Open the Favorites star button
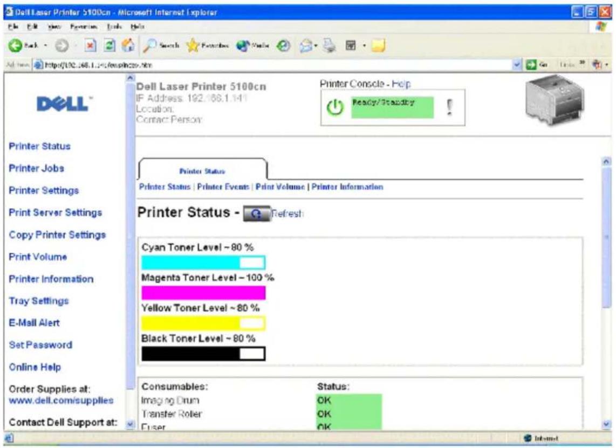The width and height of the screenshot is (616, 448). 207,46
